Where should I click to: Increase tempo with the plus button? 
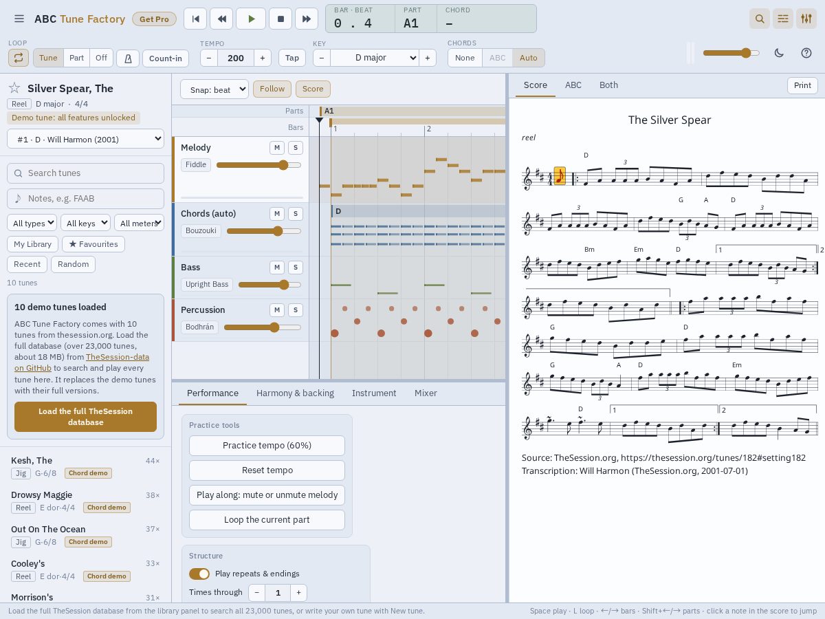[263, 58]
